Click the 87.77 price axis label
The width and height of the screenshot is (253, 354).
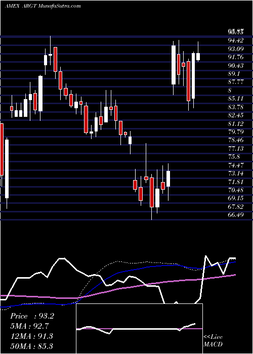click(236, 82)
